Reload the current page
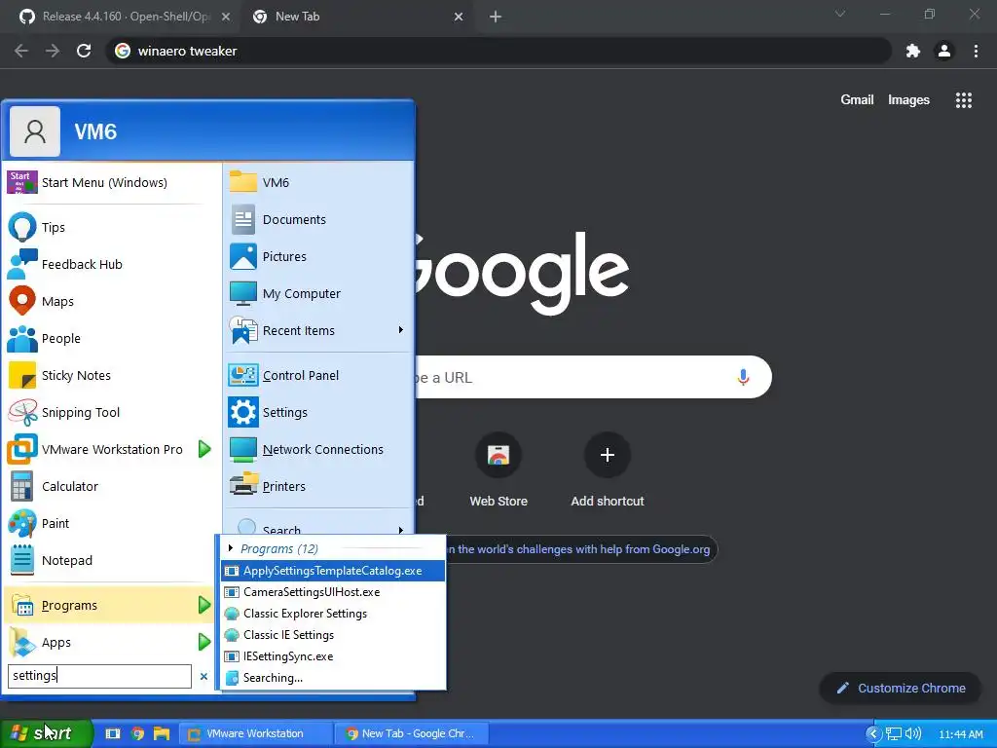997x748 pixels. (84, 51)
